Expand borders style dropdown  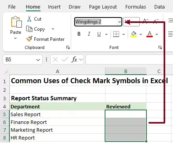click(123, 34)
